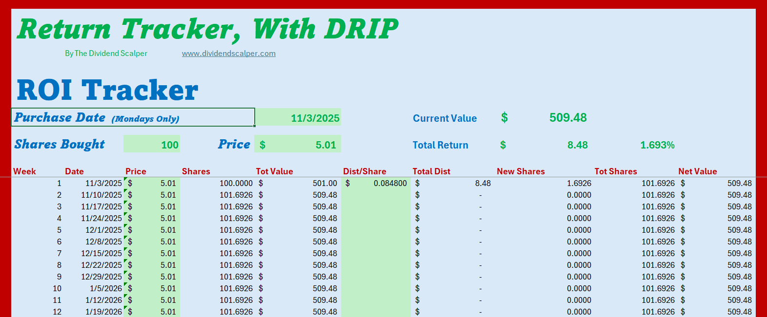The height and width of the screenshot is (317, 767).
Task: Select the New Shares value 1.6926
Action: (579, 183)
